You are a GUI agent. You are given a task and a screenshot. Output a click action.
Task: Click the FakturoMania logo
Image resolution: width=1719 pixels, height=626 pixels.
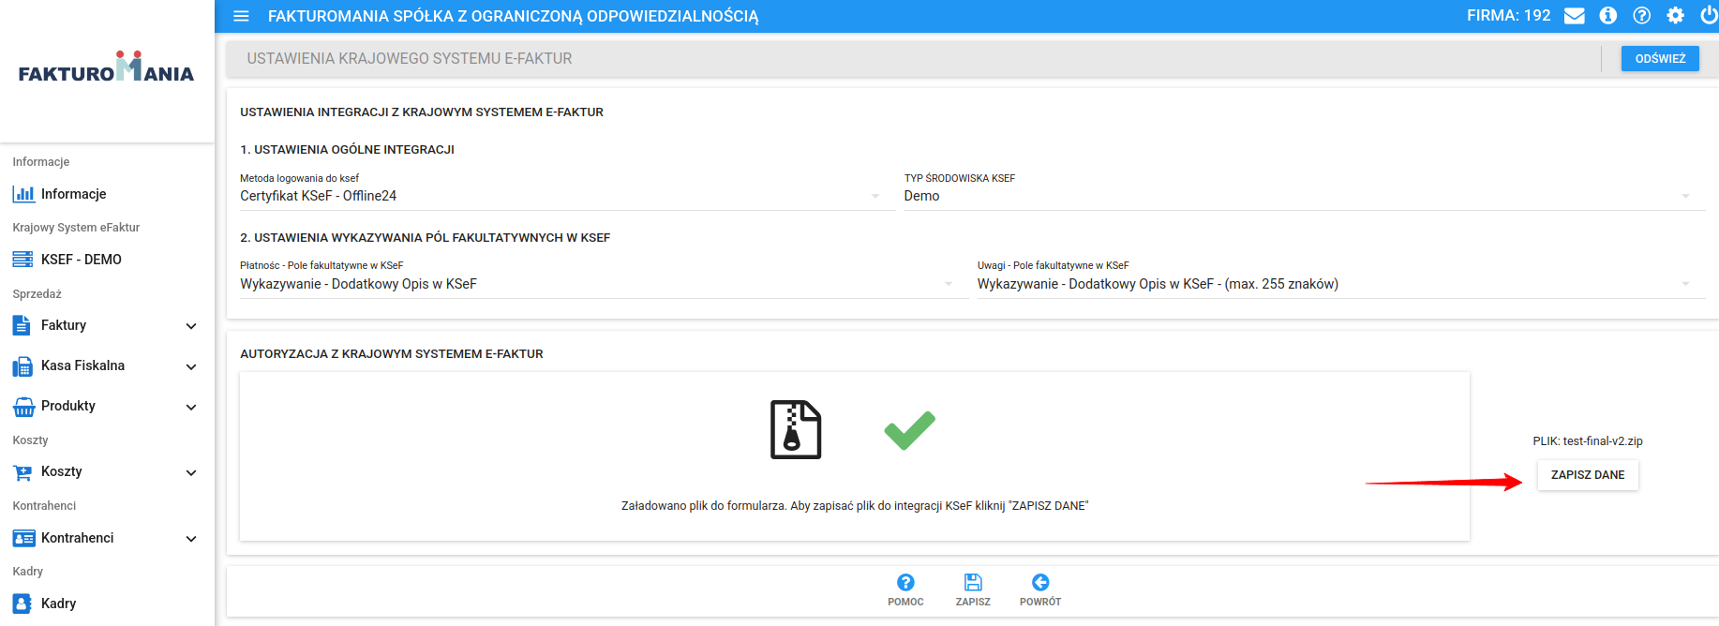[106, 67]
